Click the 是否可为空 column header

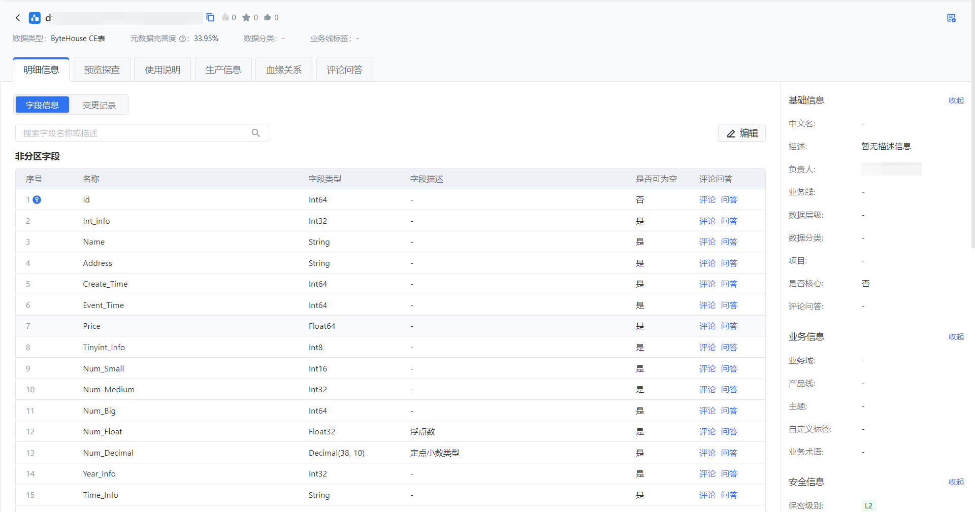coord(657,179)
